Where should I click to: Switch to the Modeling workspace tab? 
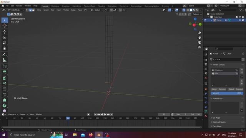tap(55, 6)
